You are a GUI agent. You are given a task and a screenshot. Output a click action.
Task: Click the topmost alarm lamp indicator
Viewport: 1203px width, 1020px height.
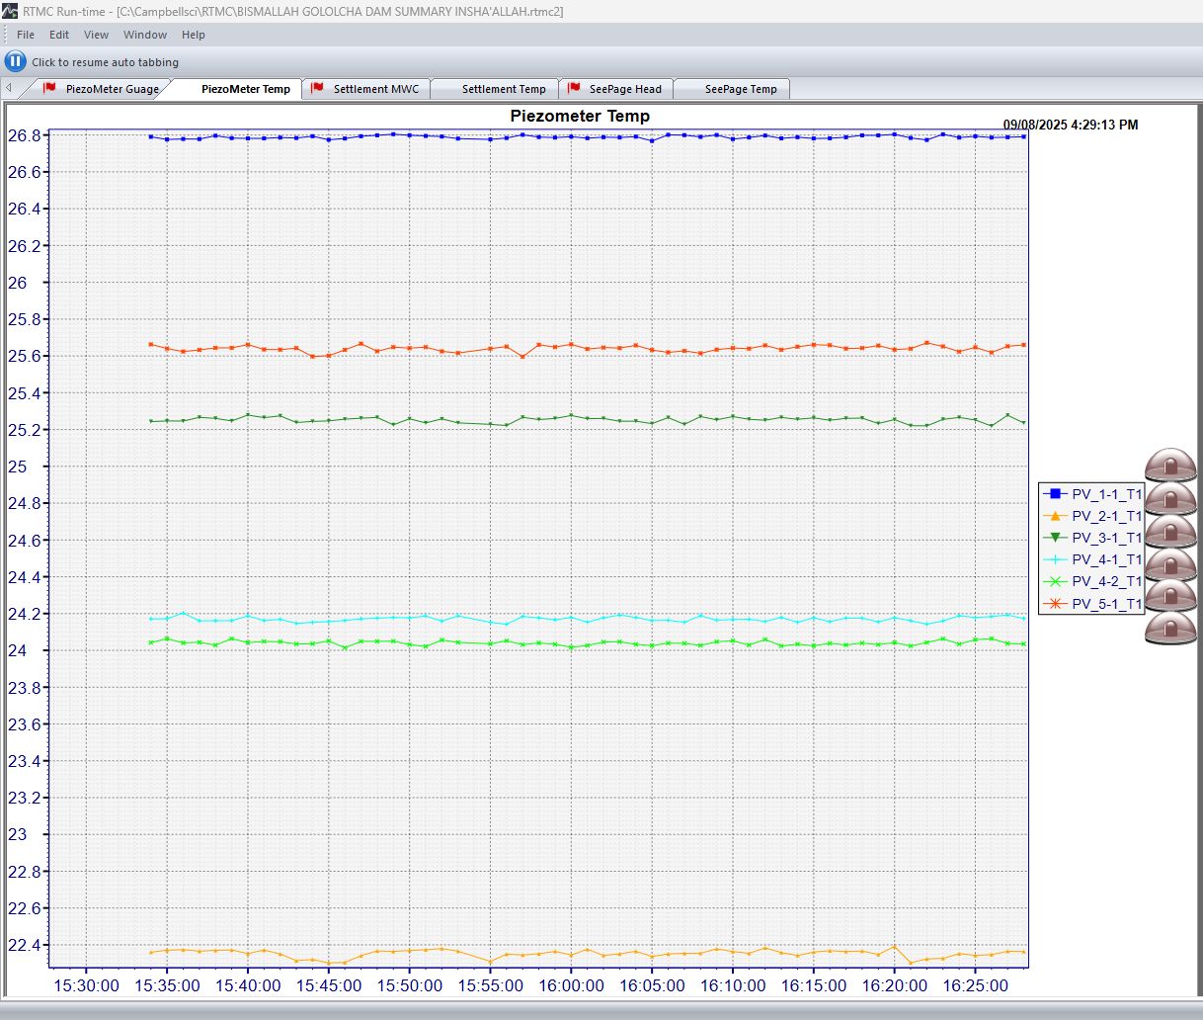tap(1170, 465)
